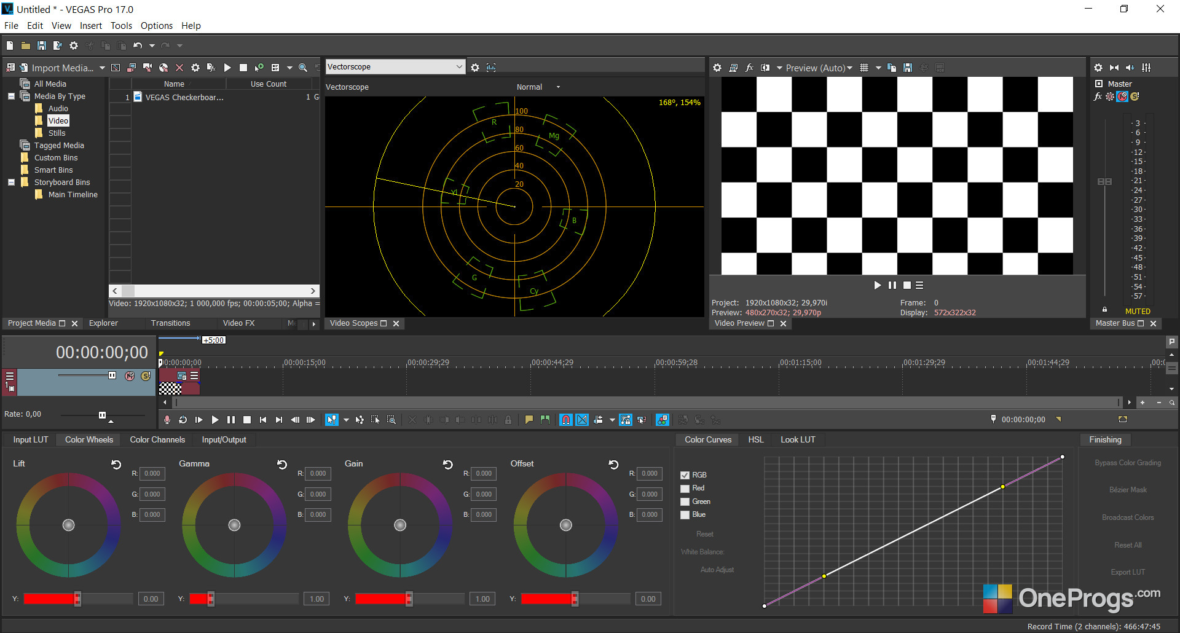Stop timeline playback in the transport bar
Image resolution: width=1180 pixels, height=633 pixels.
click(x=247, y=420)
